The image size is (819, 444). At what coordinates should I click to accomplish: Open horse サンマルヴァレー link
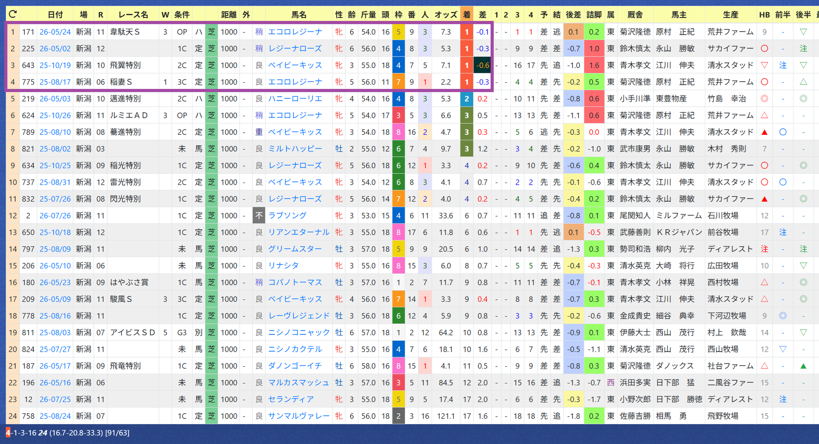click(x=299, y=416)
